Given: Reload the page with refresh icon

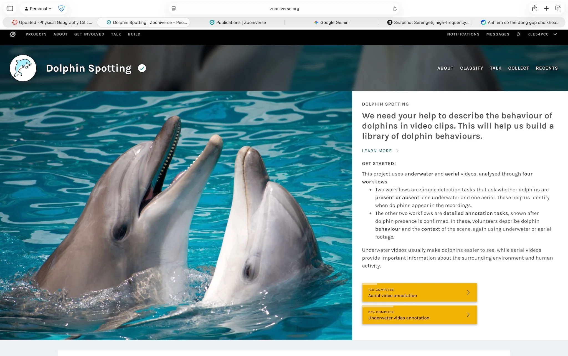Looking at the screenshot, I should click(x=395, y=9).
